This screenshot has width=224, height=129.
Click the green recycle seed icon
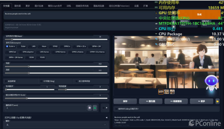click(x=95, y=108)
